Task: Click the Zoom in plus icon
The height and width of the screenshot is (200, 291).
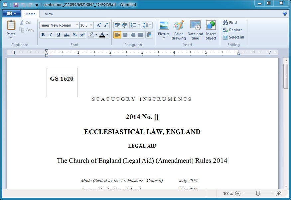Action: point(278,194)
